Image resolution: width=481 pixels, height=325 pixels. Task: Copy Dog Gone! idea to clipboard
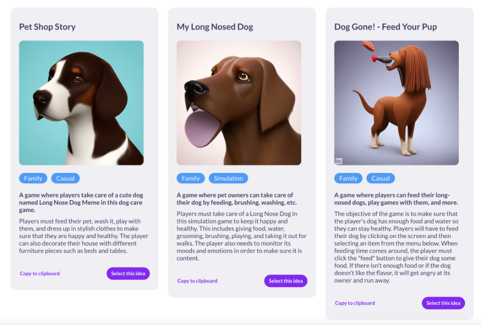tap(355, 303)
